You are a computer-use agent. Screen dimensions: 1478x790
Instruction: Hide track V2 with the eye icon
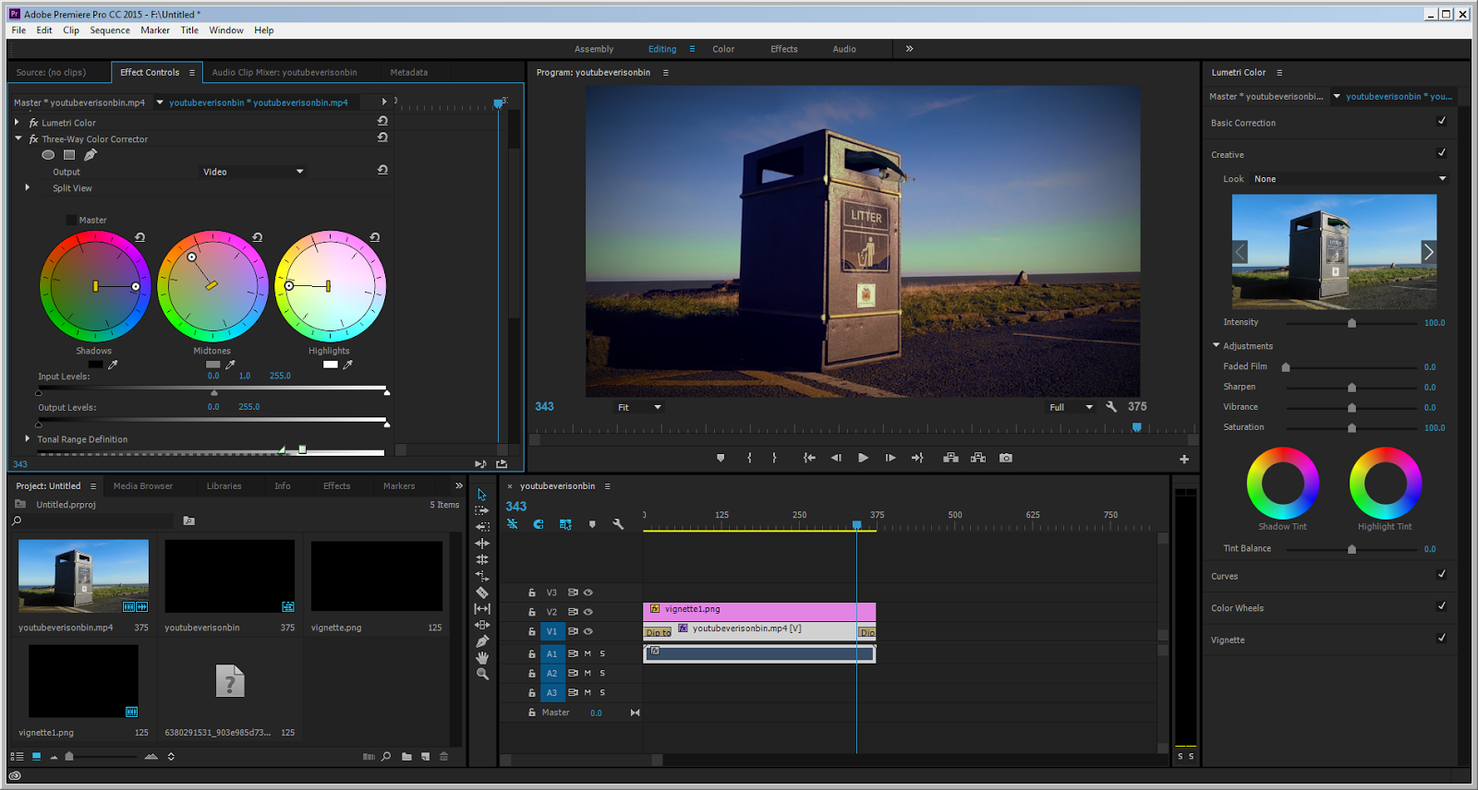pos(588,612)
